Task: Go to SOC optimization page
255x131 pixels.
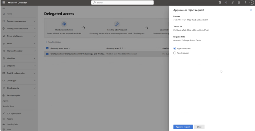Action: (14, 114)
